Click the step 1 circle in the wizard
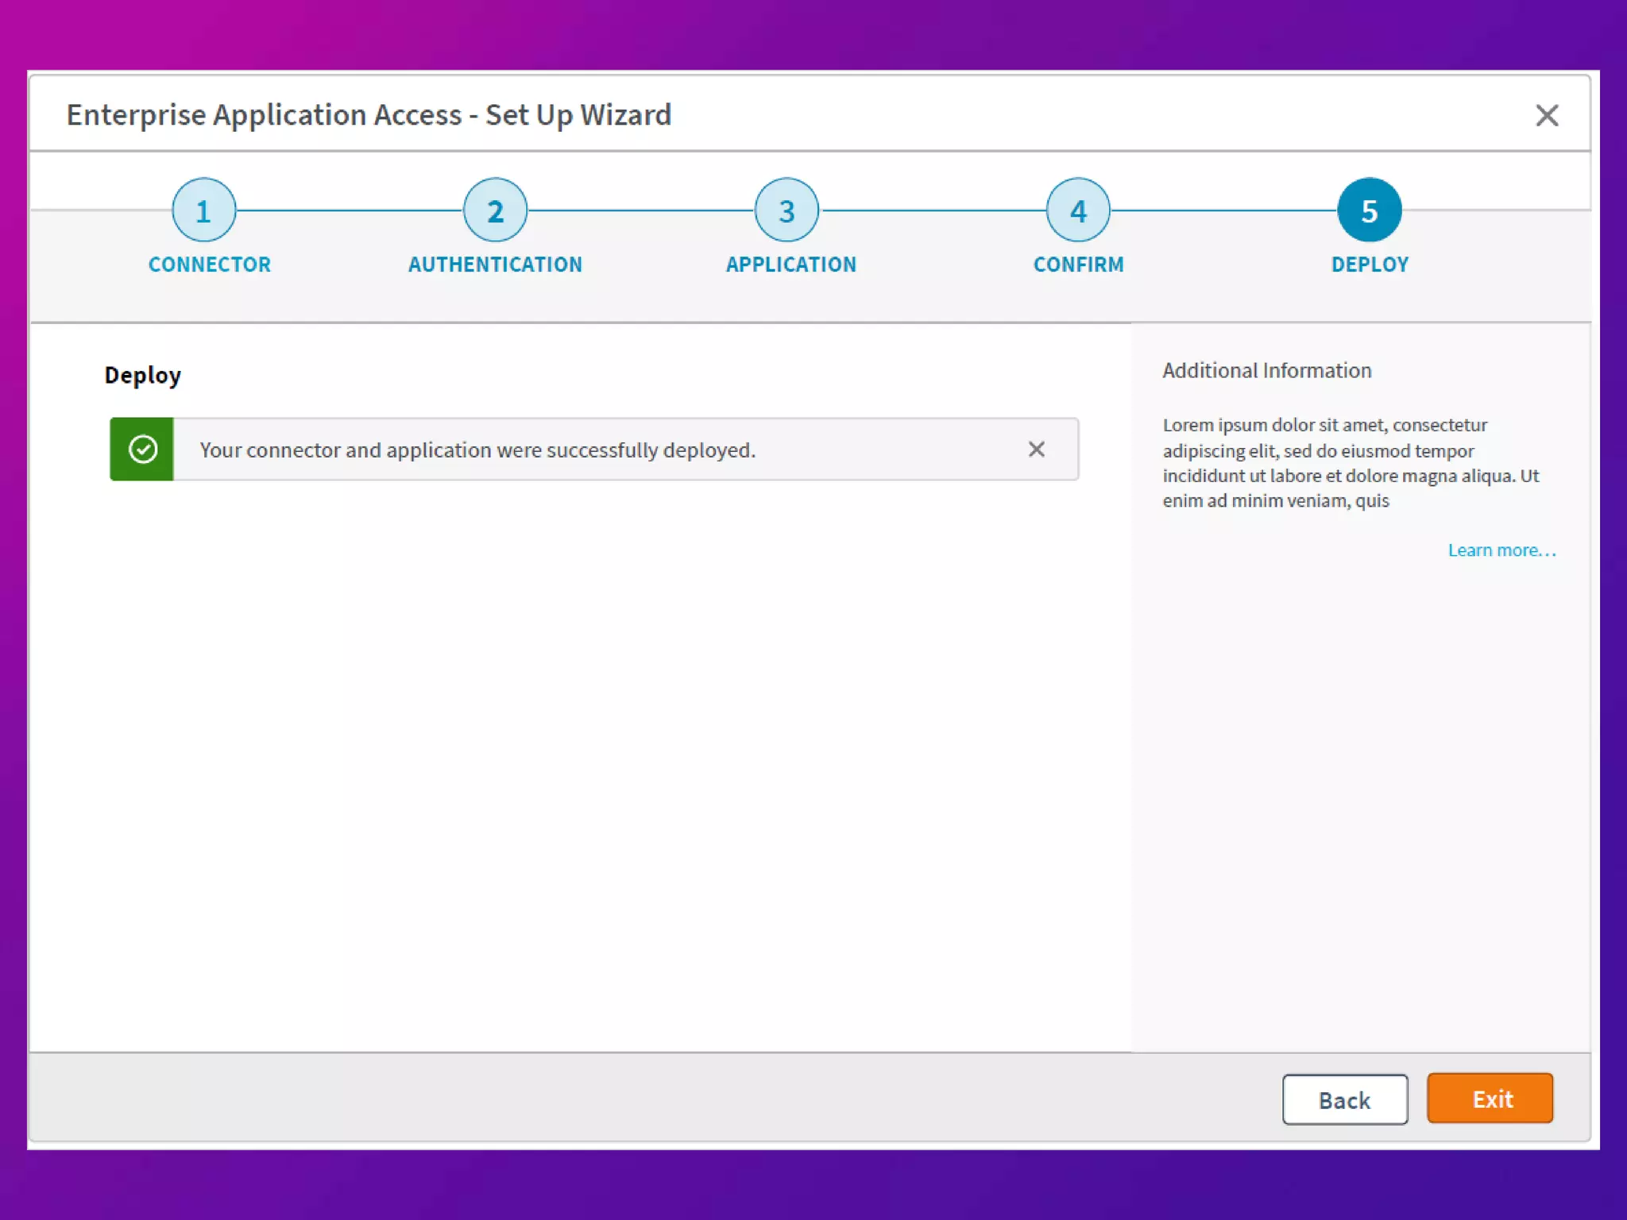Image resolution: width=1627 pixels, height=1220 pixels. tap(203, 210)
